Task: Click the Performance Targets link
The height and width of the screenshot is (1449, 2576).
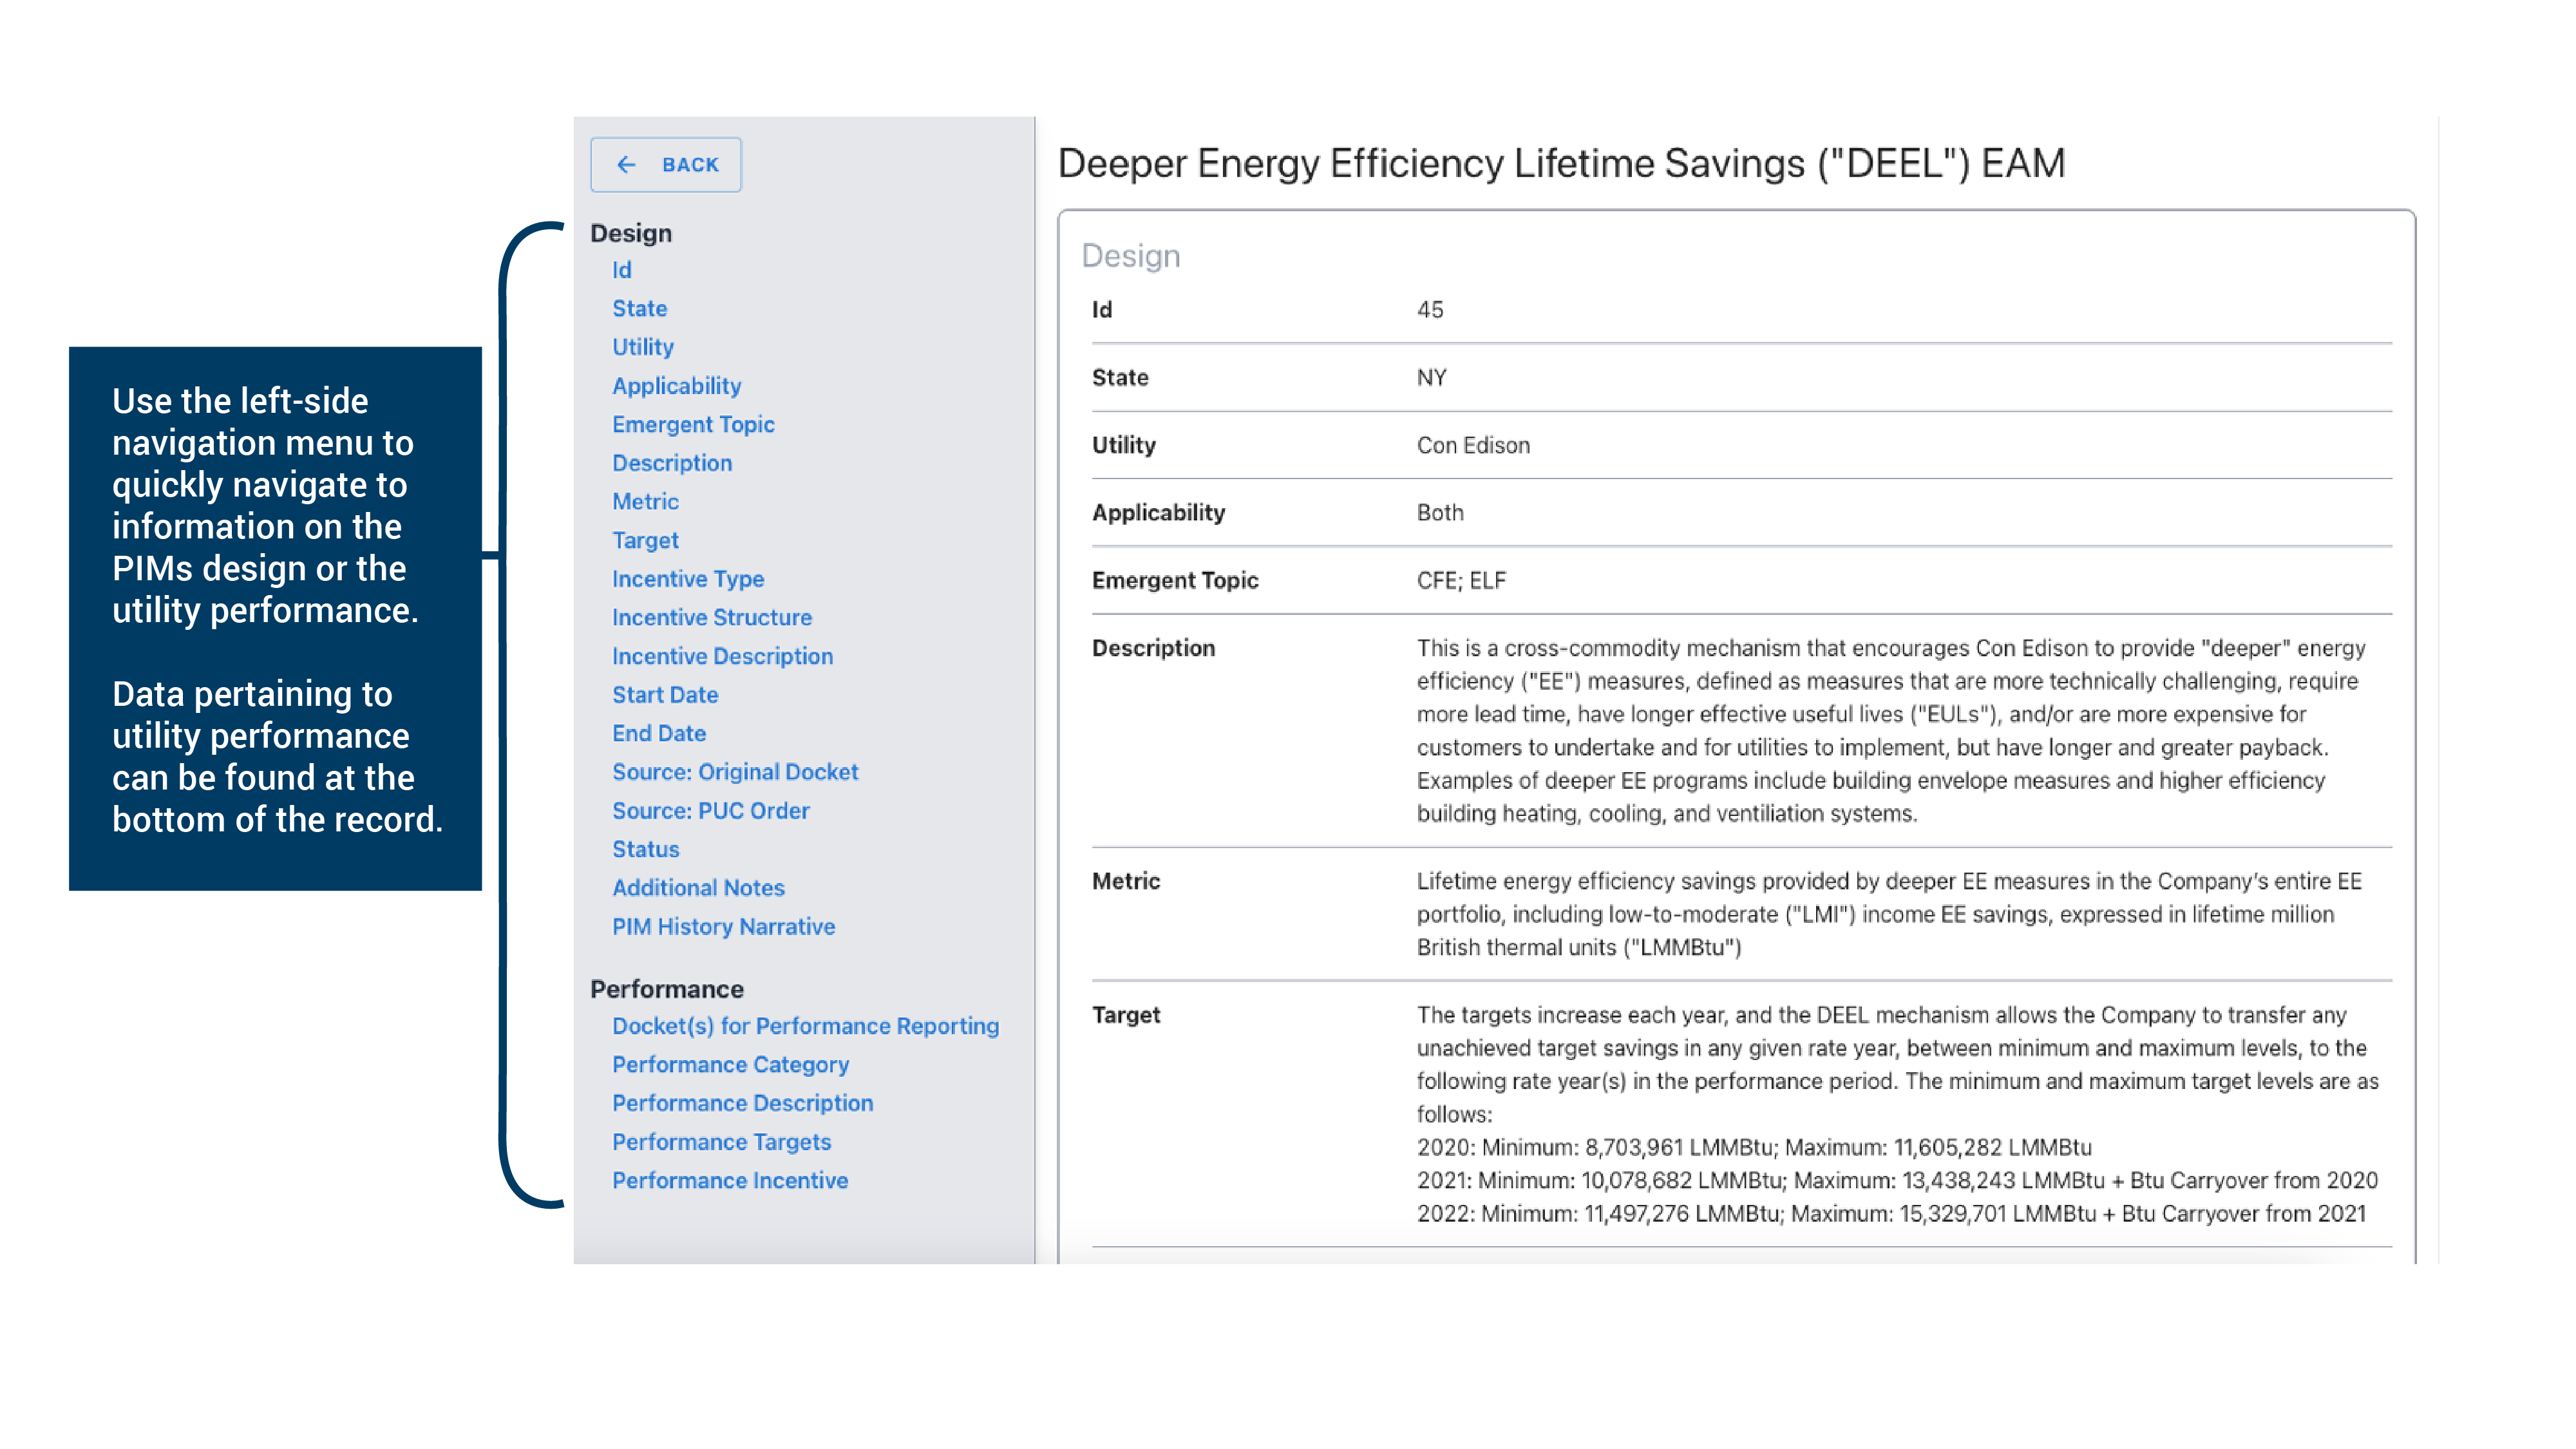Action: point(722,1142)
